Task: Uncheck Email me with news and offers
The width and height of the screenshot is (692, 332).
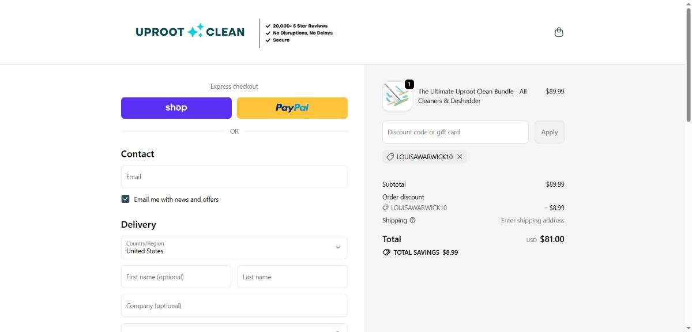Action: pos(125,199)
